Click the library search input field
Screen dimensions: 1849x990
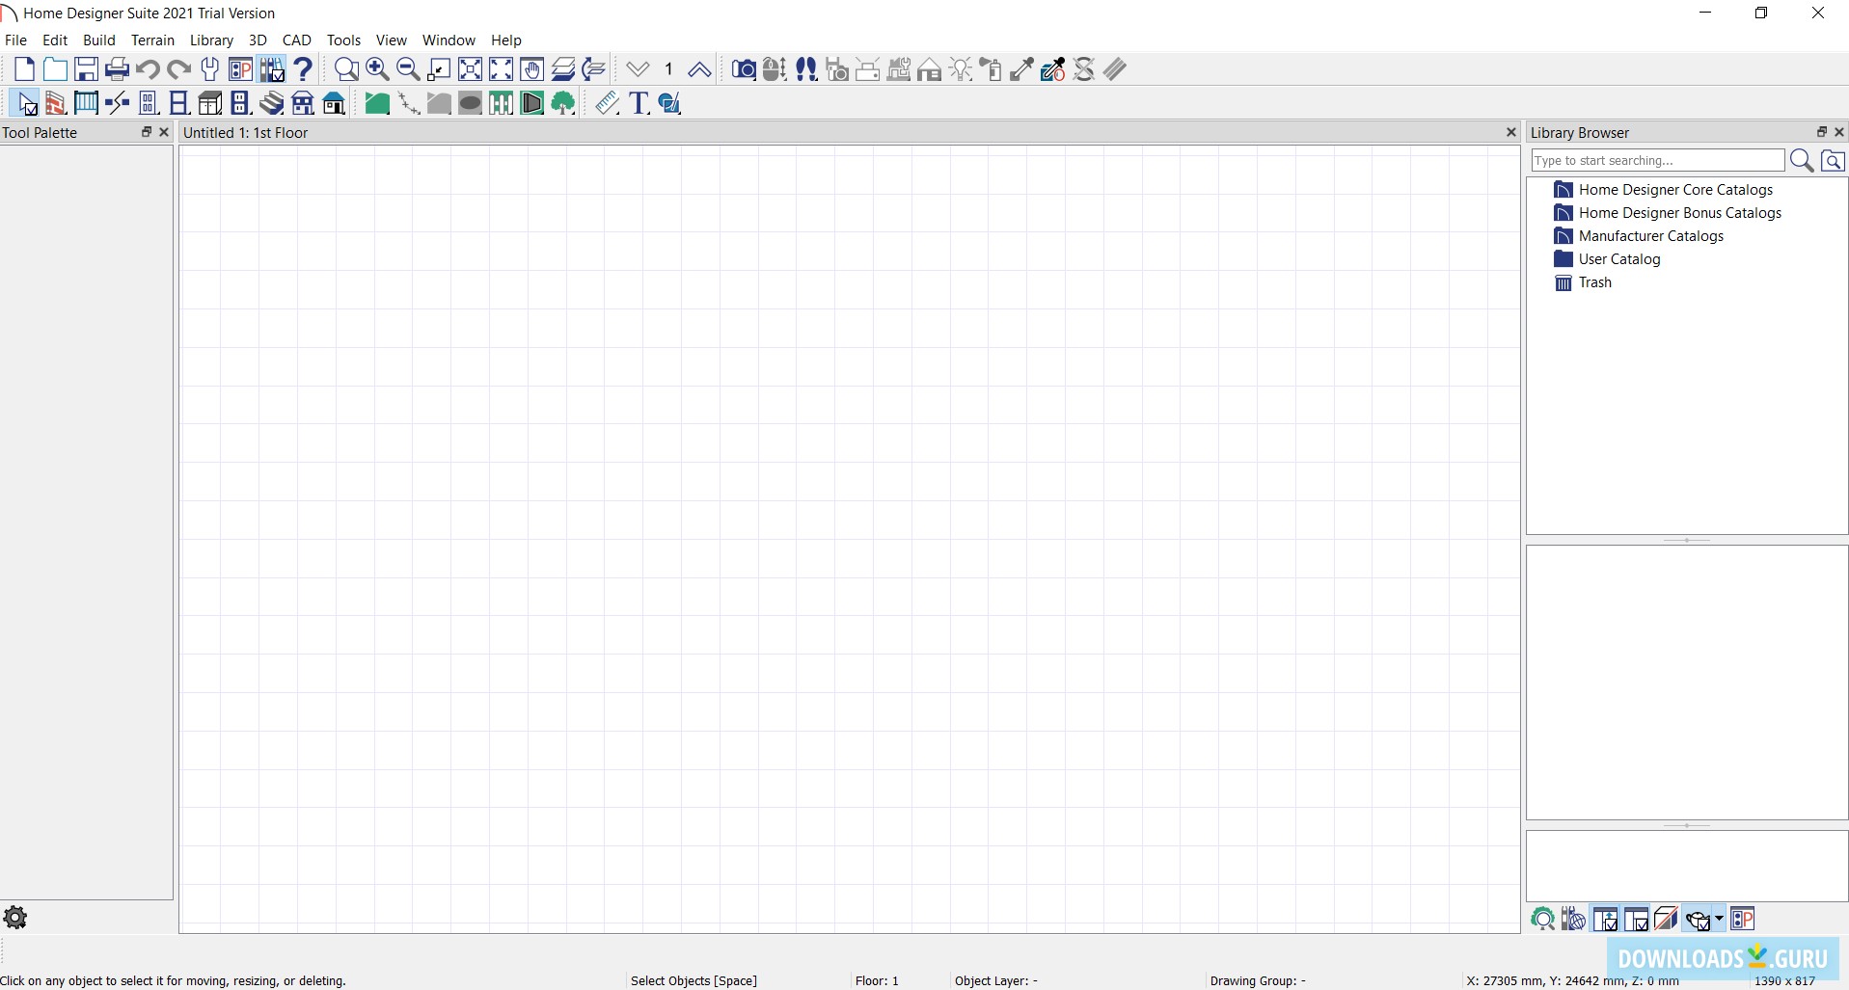(1659, 160)
